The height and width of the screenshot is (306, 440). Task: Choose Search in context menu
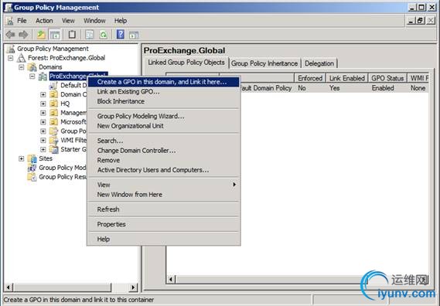(164, 141)
